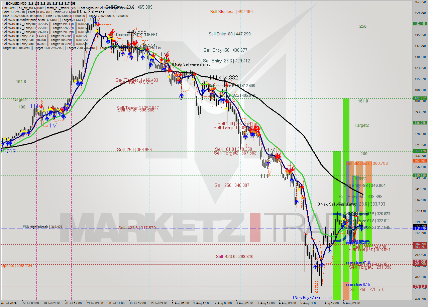This screenshot has width=428, height=307.
Task: Click the '378.830' price axis value
Action: (420, 134)
